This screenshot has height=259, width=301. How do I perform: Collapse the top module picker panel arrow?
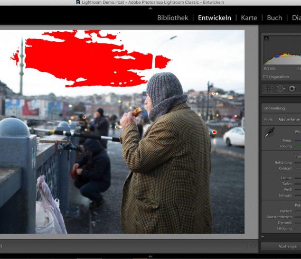[150, 8]
